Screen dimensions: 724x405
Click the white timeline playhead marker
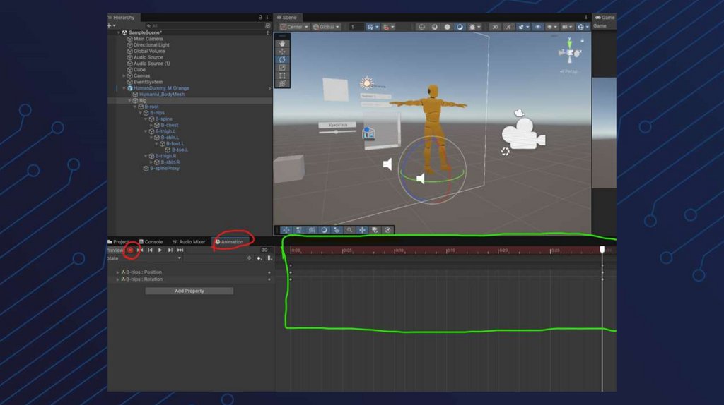tap(602, 249)
